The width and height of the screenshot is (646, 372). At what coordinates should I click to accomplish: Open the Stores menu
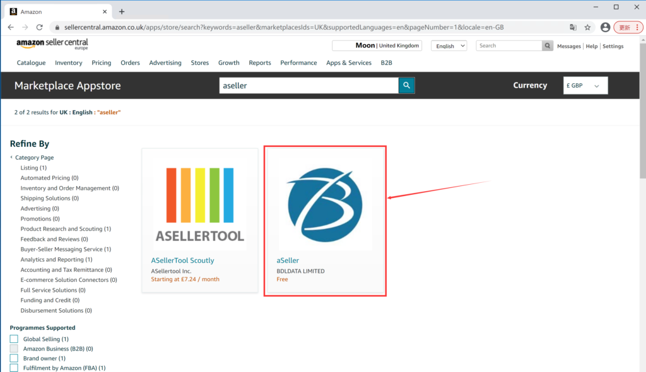pyautogui.click(x=200, y=62)
